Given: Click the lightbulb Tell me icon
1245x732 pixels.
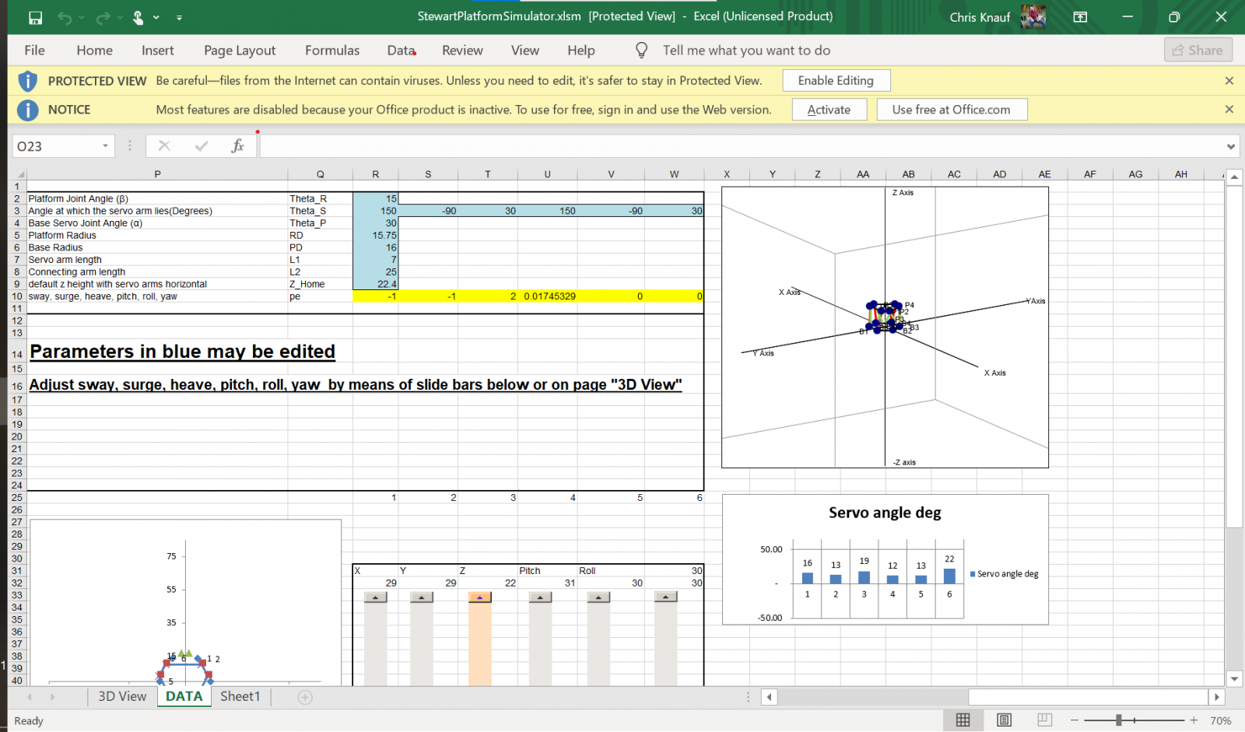Looking at the screenshot, I should [x=641, y=51].
